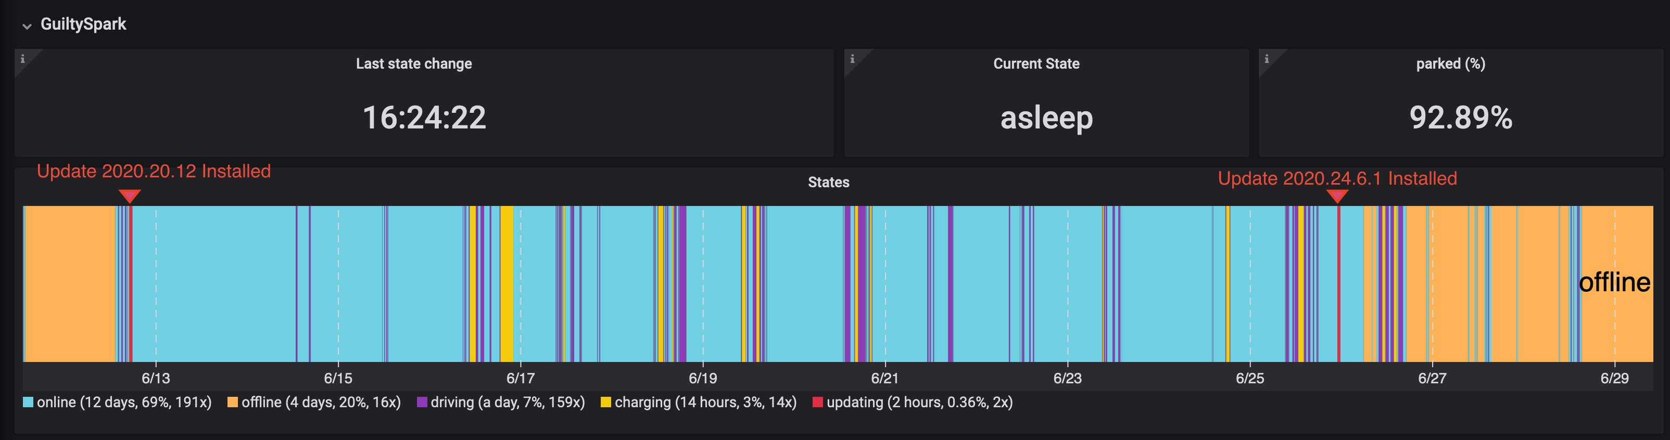The image size is (1670, 440).
Task: Click the 6/15 time axis label
Action: 338,378
